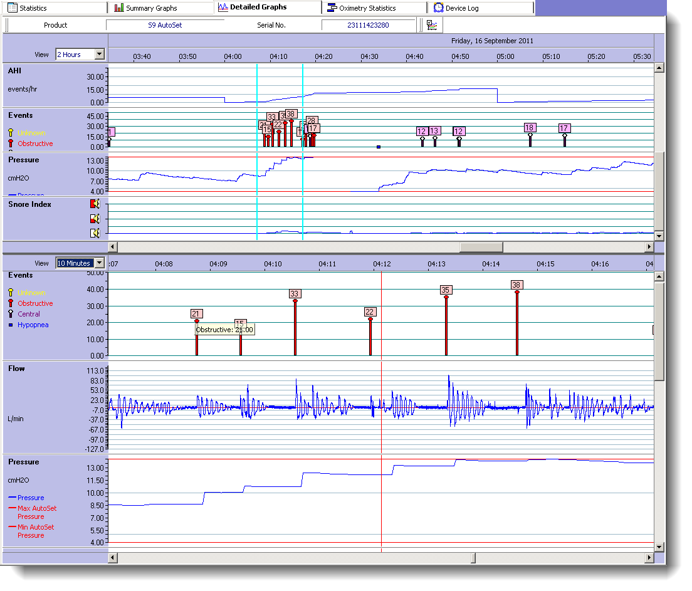
Task: Click upper panel vertical scrollbar up arrow
Action: (659, 68)
